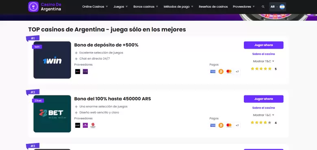Click Jugar ahora for 1win
The image size is (317, 150).
tap(263, 45)
